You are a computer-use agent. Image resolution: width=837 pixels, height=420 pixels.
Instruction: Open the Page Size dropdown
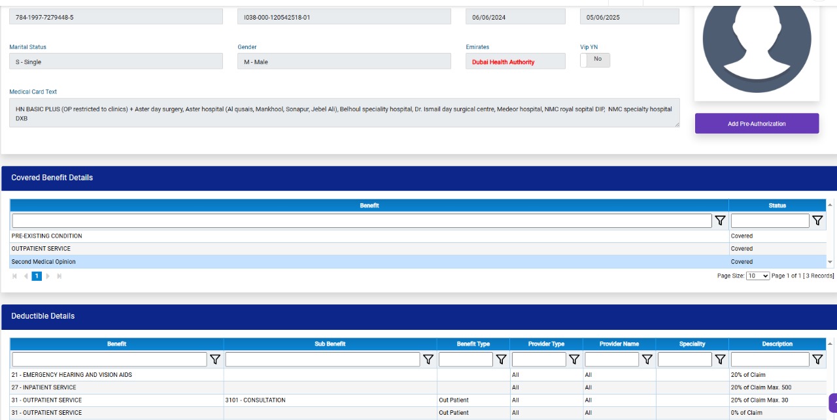(x=758, y=276)
